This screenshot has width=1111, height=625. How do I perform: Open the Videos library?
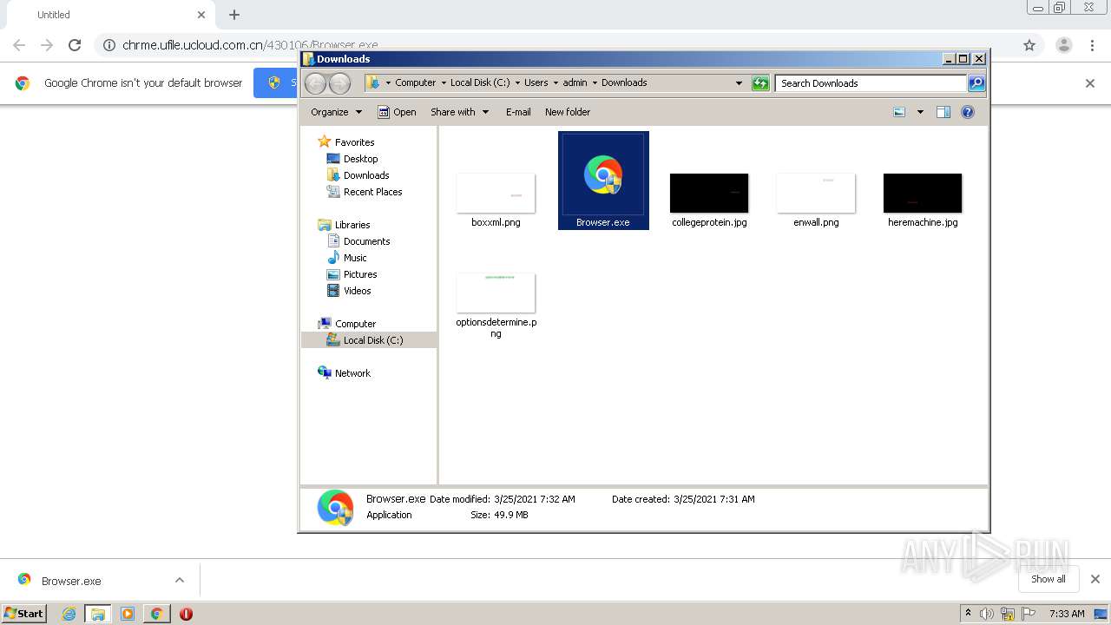click(357, 291)
